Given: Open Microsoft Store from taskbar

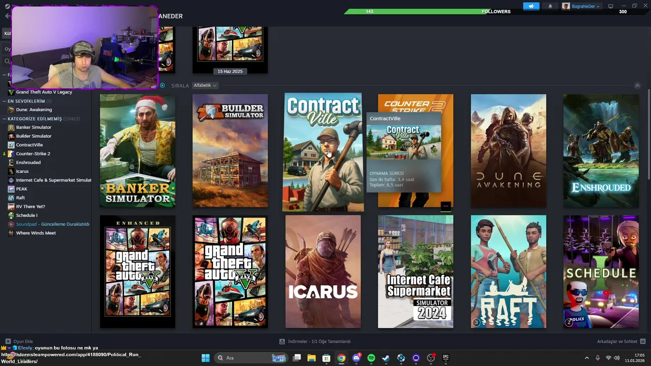Looking at the screenshot, I should [327, 358].
